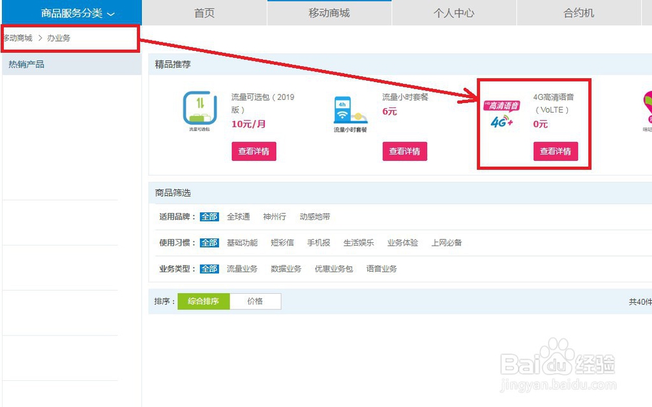Switch to the 移动商城 tab
Viewport: 652px width, 407px height.
coord(329,13)
